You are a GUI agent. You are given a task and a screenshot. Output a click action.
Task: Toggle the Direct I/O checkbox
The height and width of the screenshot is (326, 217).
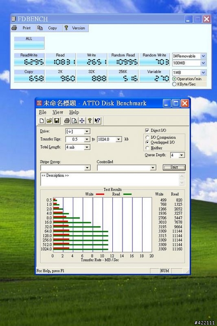tap(147, 130)
